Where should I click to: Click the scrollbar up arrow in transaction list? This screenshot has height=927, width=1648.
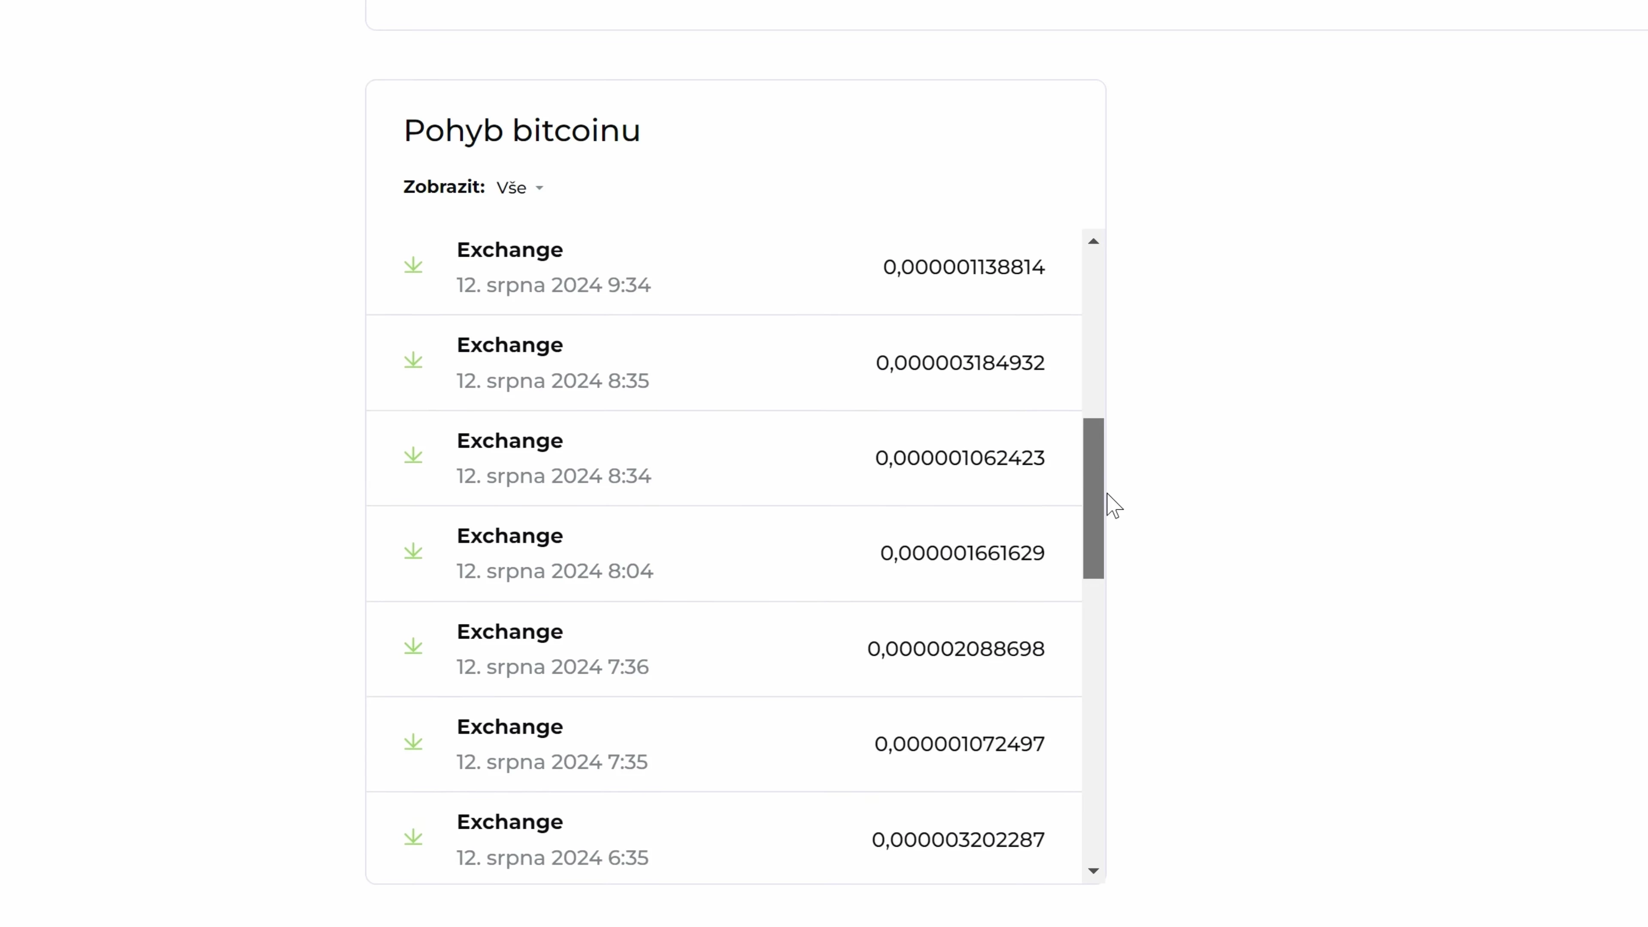click(1094, 241)
